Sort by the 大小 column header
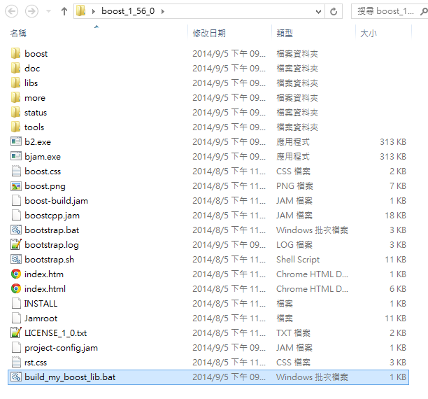This screenshot has width=428, height=399. 369,34
